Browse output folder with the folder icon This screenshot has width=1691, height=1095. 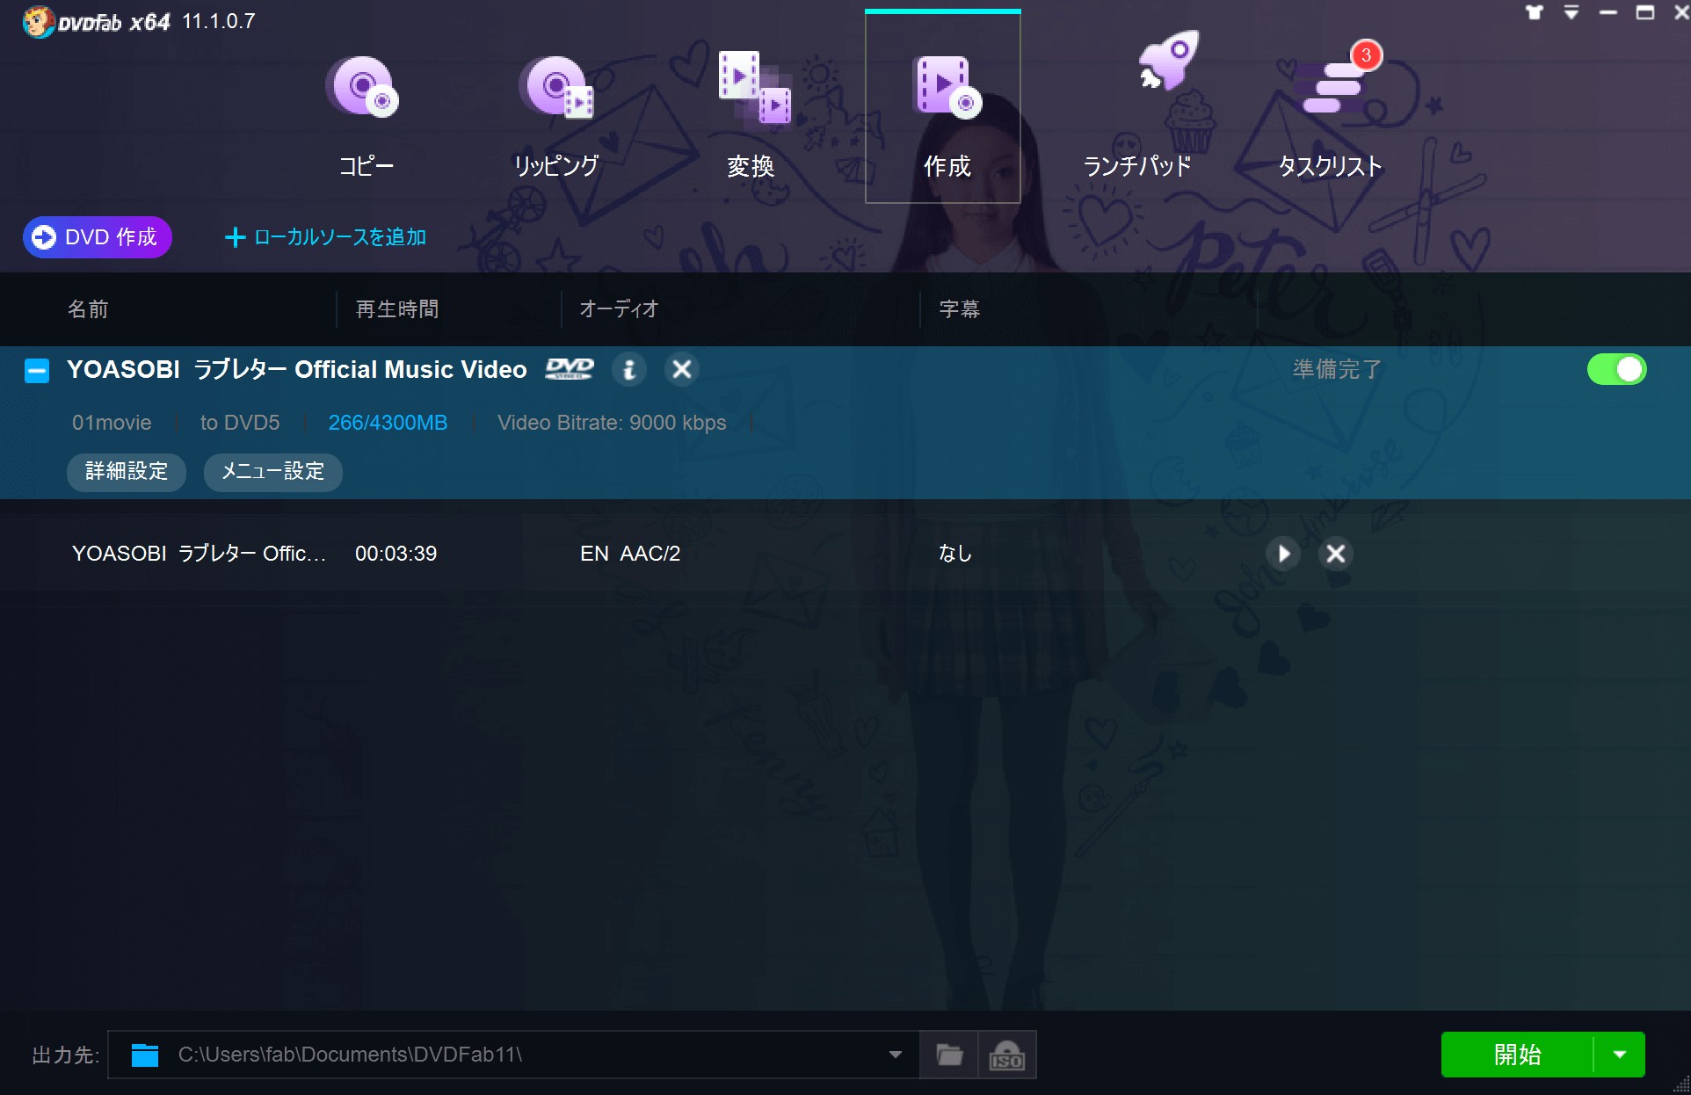(949, 1055)
